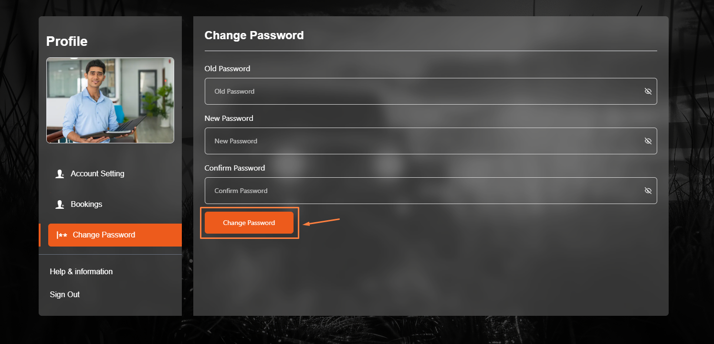
Task: Go to the Bookings section
Action: pyautogui.click(x=86, y=204)
